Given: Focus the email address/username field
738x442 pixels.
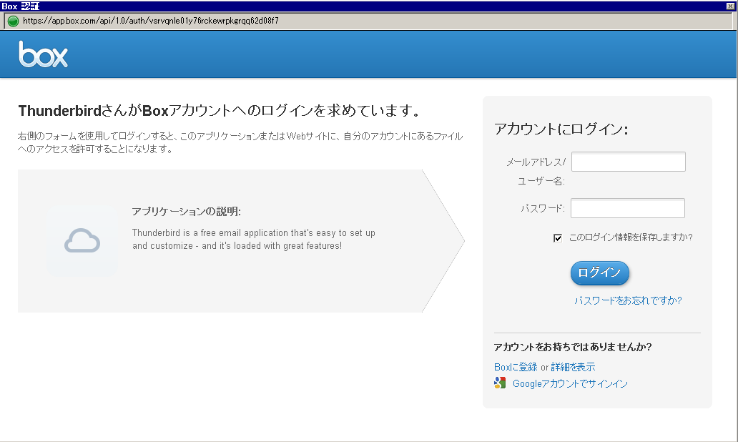Looking at the screenshot, I should pyautogui.click(x=629, y=162).
